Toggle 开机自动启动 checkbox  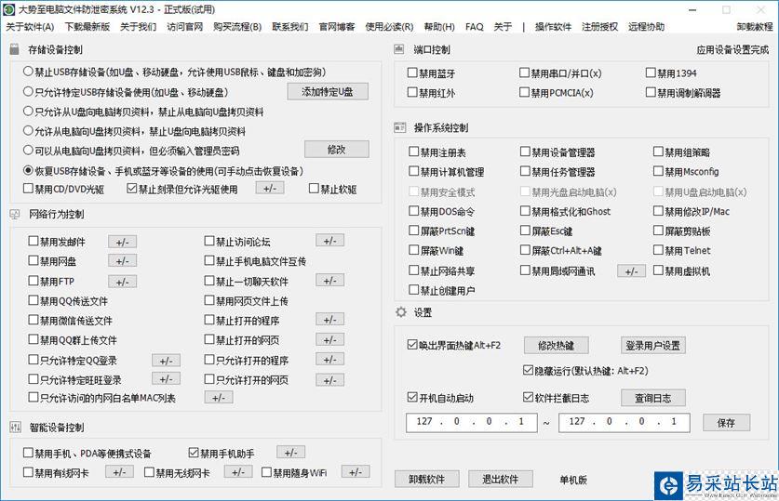tap(412, 397)
